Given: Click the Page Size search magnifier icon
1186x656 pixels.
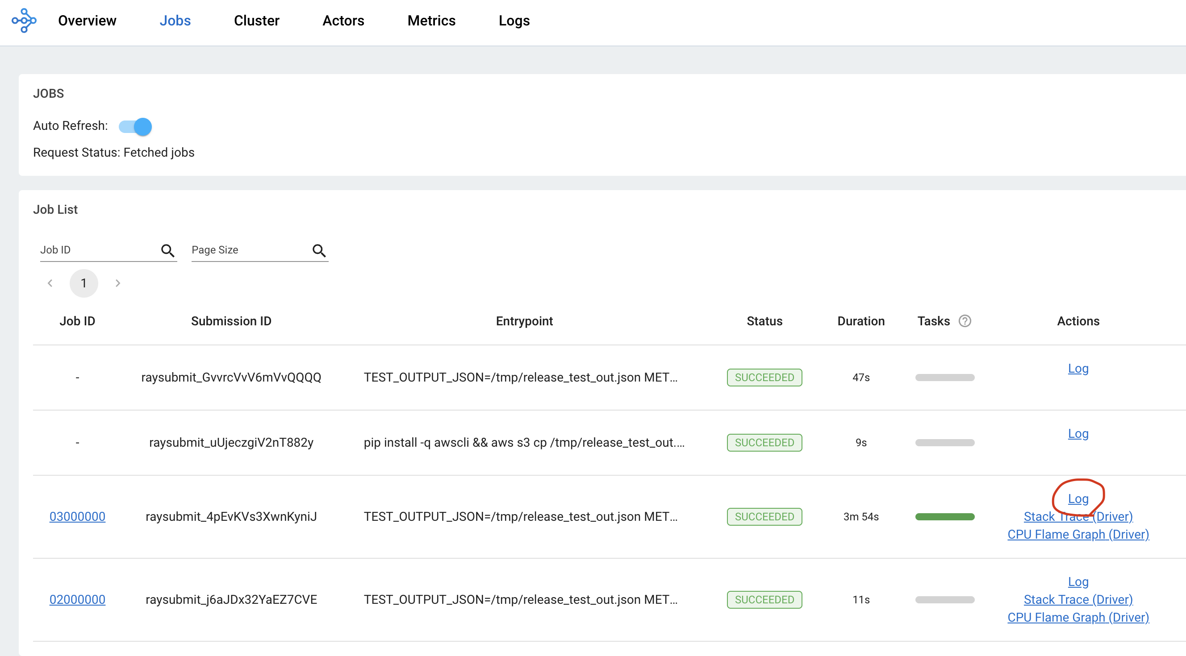Looking at the screenshot, I should pyautogui.click(x=319, y=250).
